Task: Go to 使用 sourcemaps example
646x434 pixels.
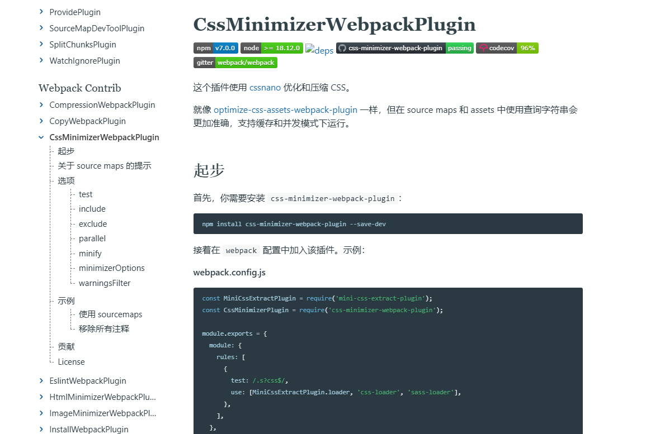Action: click(x=110, y=314)
